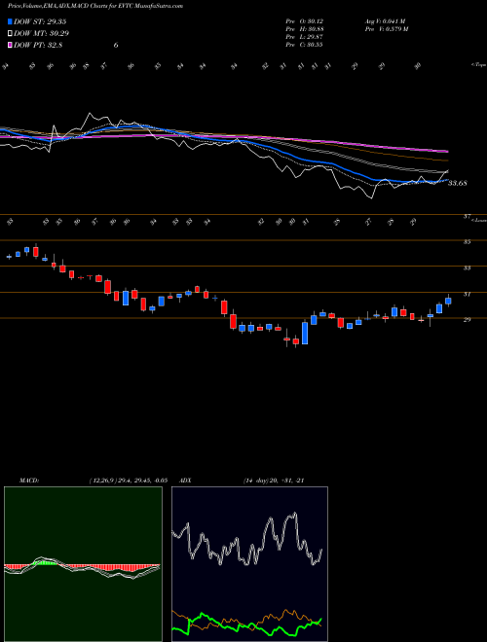
Task: Open the dark blue ADX indicator chart
Action: (249, 564)
